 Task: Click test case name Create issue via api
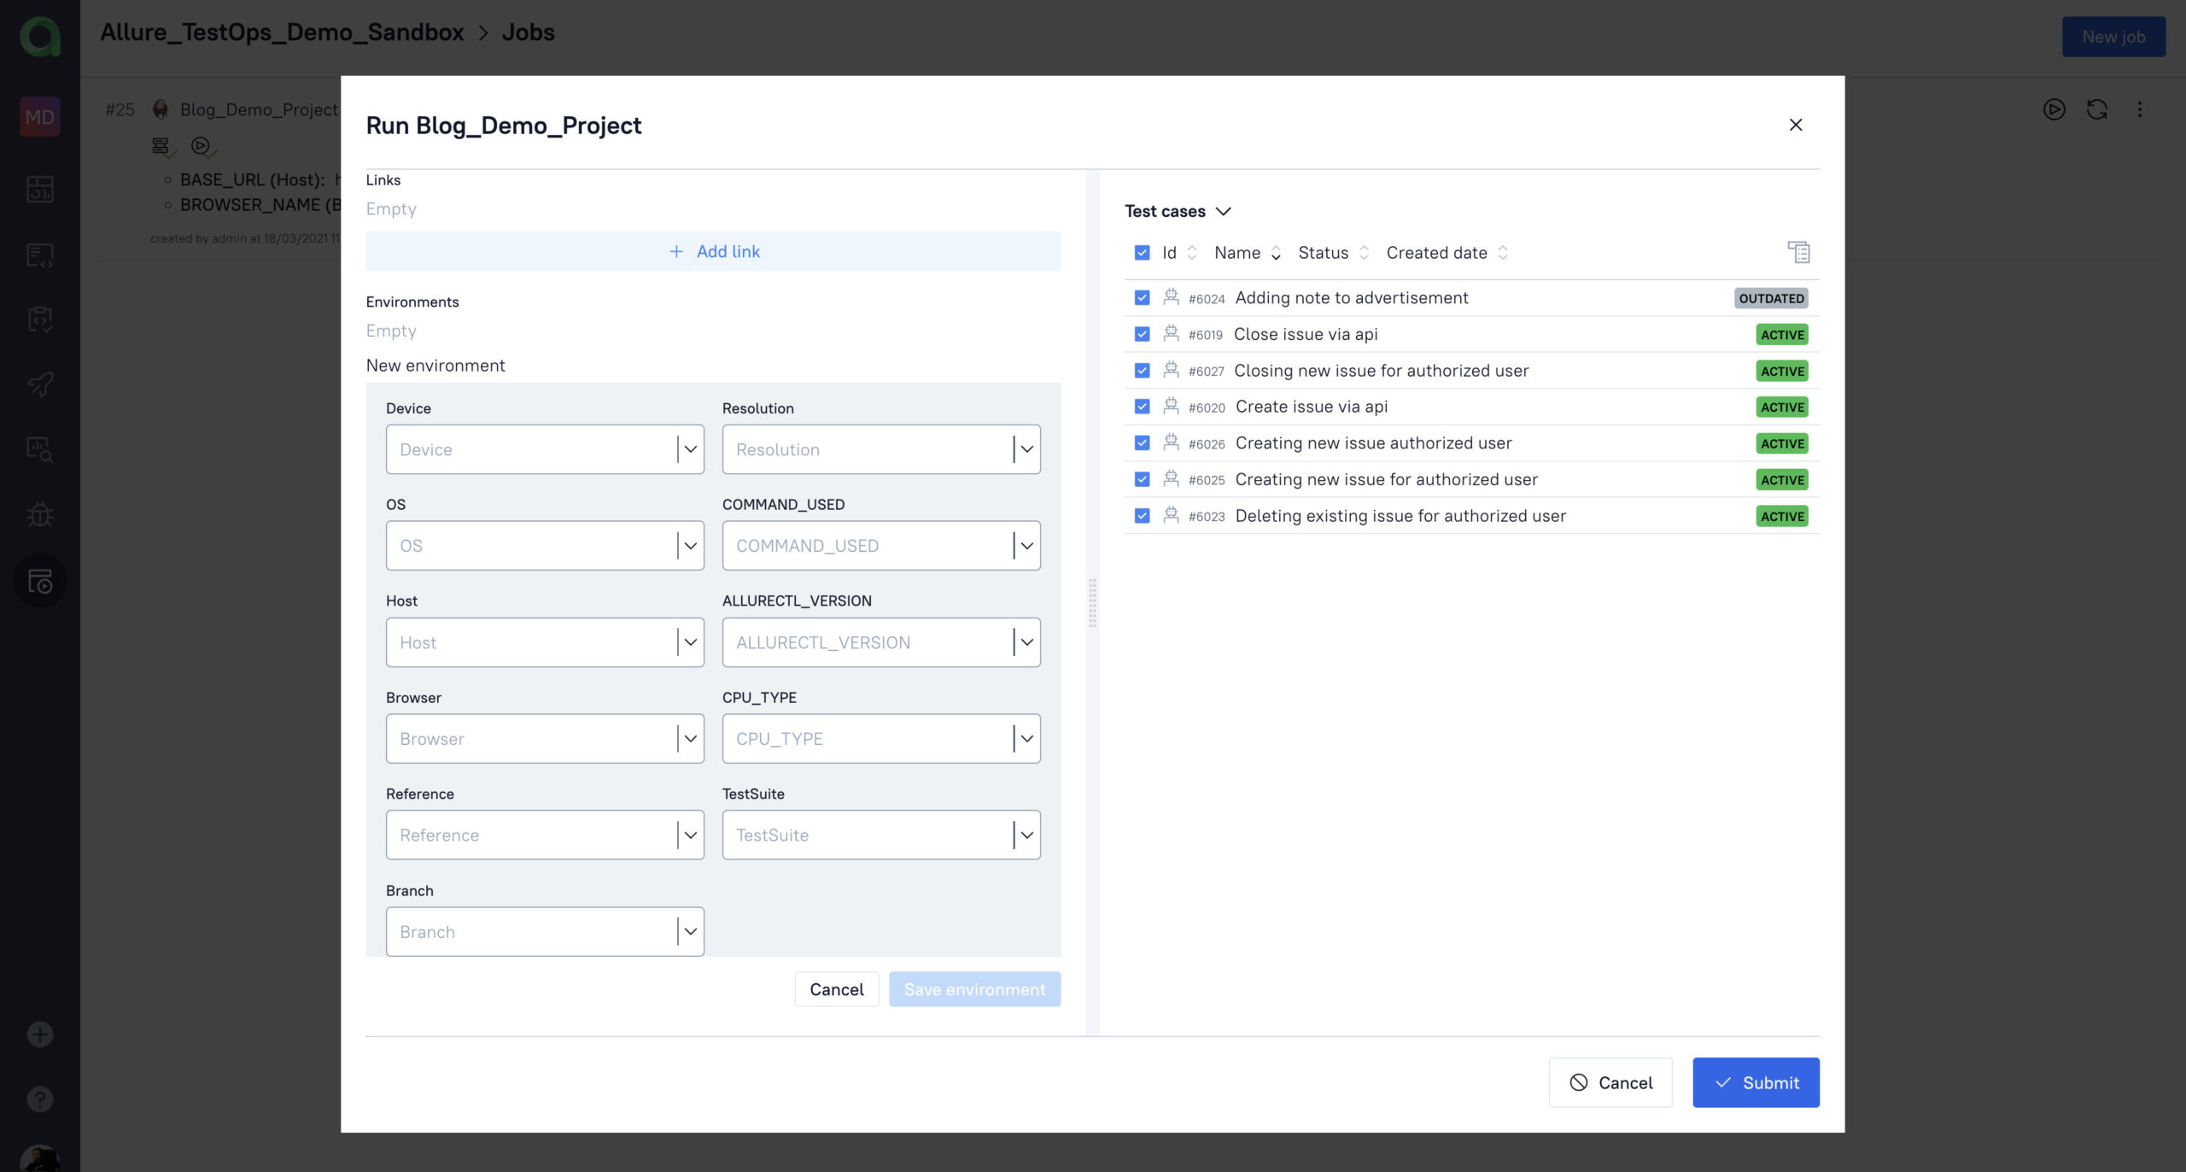tap(1311, 407)
